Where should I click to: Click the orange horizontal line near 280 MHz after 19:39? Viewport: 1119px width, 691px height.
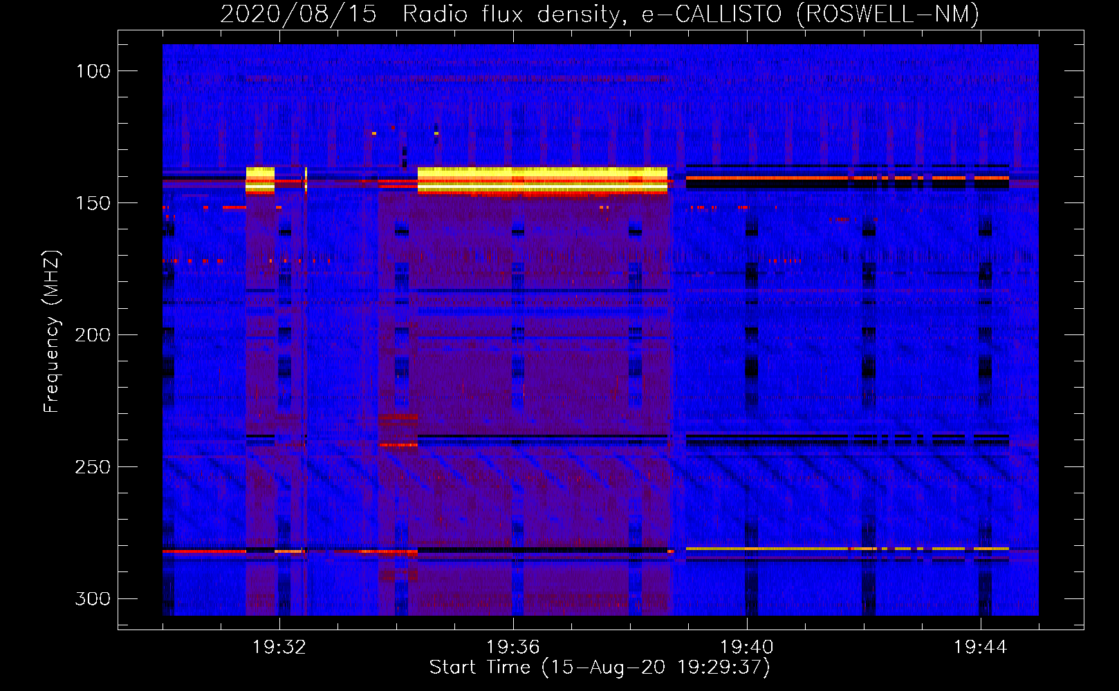[x=847, y=549]
